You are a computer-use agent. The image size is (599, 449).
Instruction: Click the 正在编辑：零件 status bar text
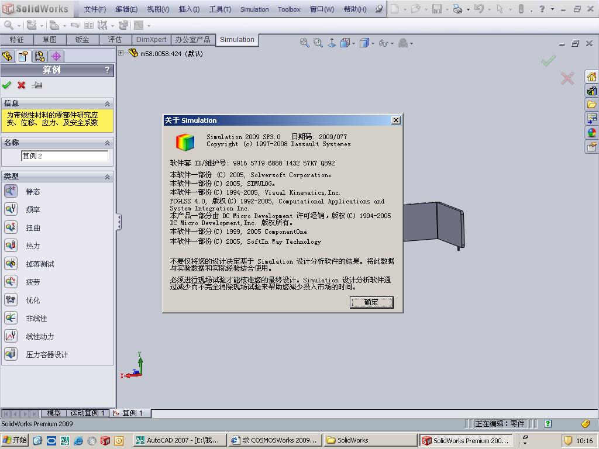point(500,423)
